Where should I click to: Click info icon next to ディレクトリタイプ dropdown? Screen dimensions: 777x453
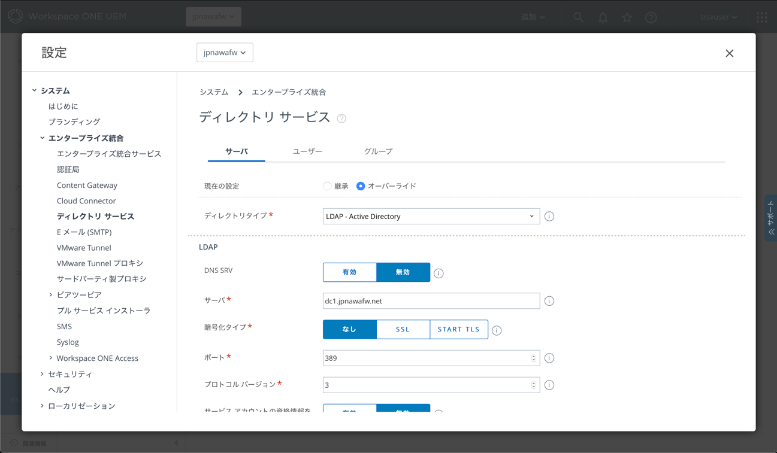click(549, 217)
